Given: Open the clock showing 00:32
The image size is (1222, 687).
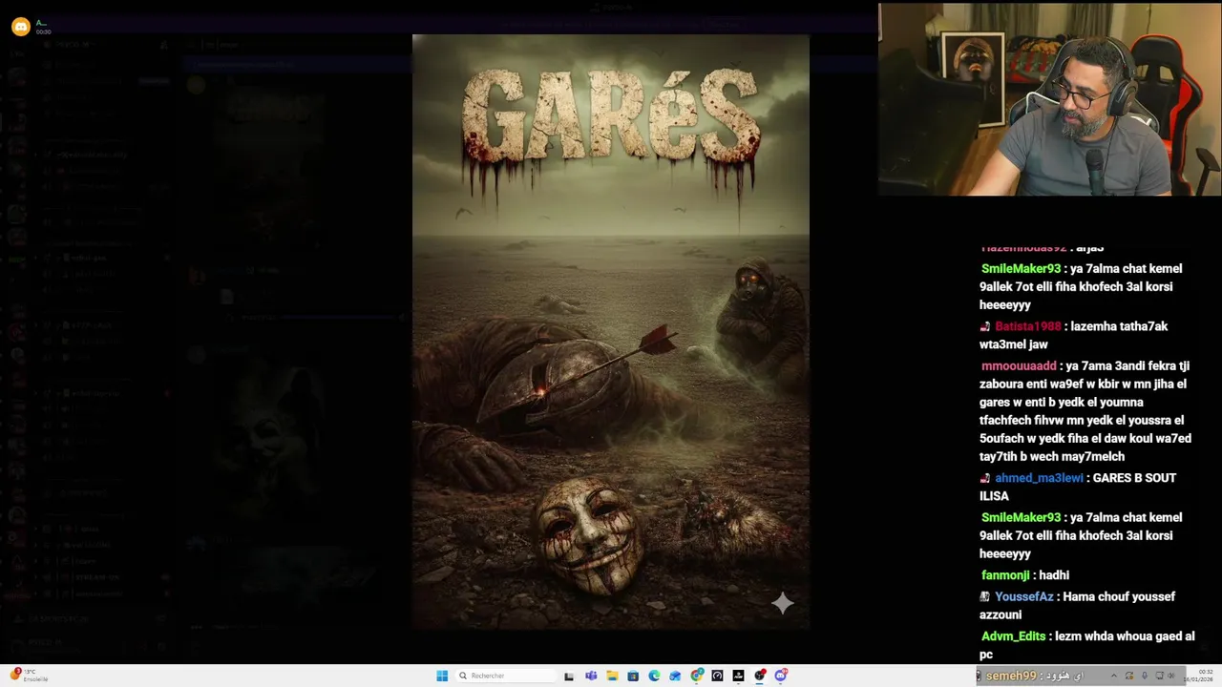Looking at the screenshot, I should pos(1199,676).
